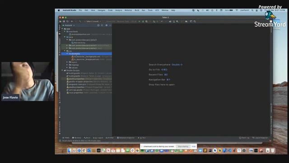Open Project panel gear settings

(107, 25)
